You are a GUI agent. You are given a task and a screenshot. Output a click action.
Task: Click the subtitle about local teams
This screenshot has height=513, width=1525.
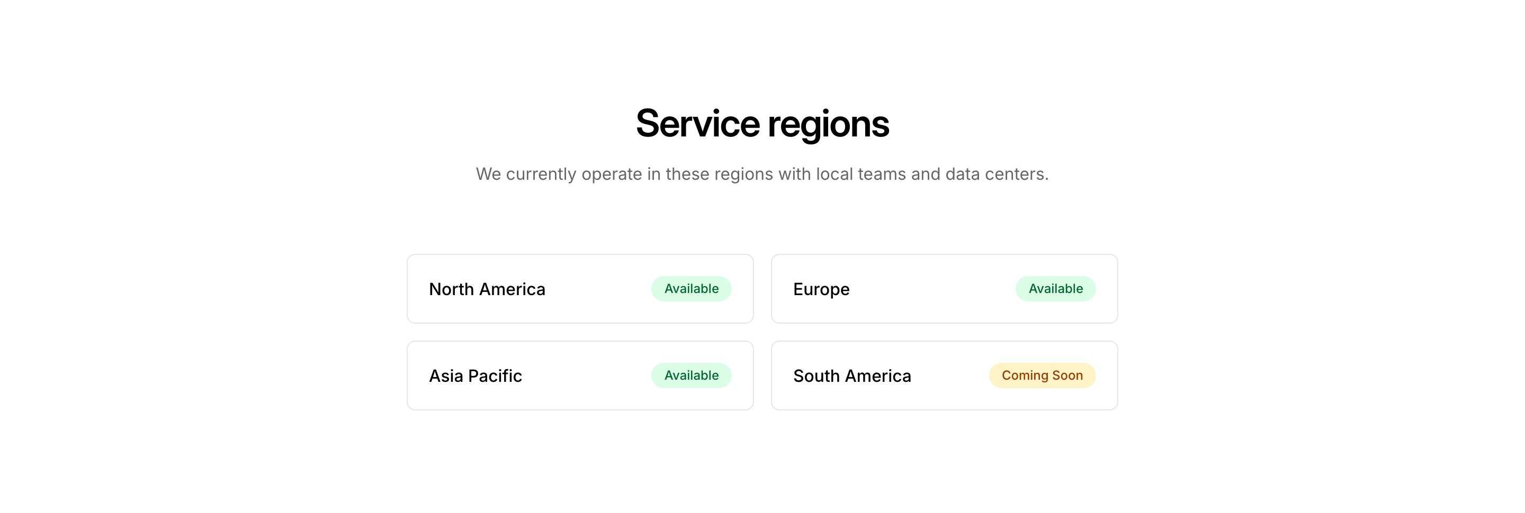click(762, 174)
